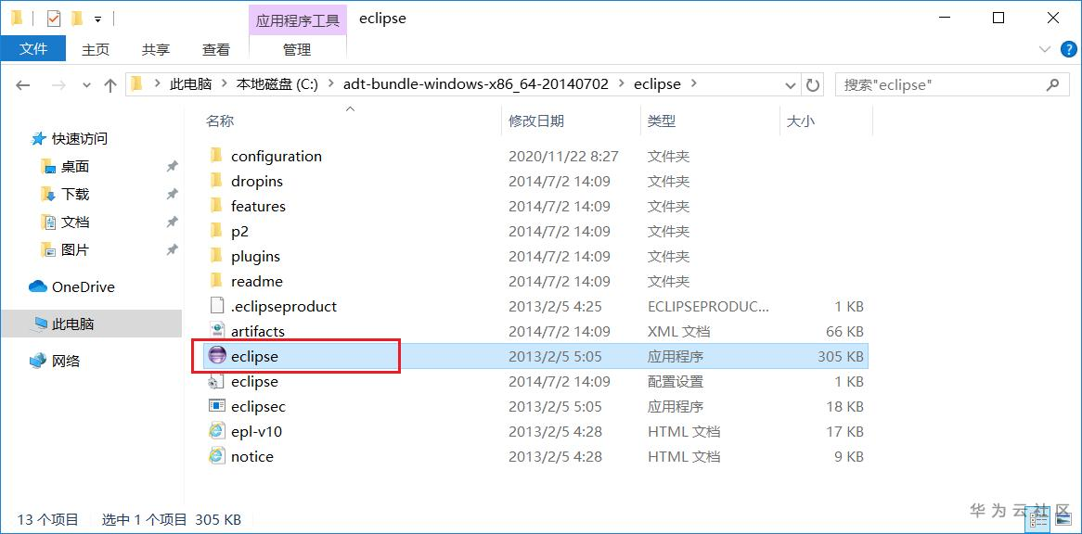Viewport: 1082px width, 534px height.
Task: Expand the breadcrumb arrow after eclipse
Action: pyautogui.click(x=693, y=84)
